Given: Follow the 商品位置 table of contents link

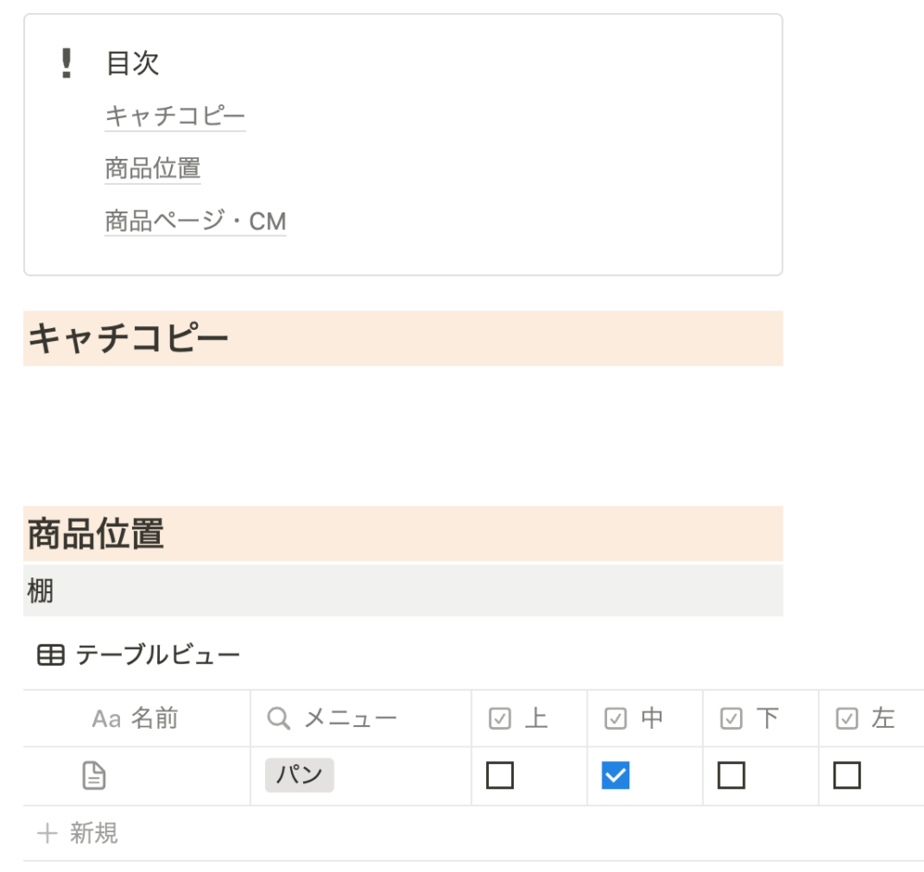Looking at the screenshot, I should [152, 168].
